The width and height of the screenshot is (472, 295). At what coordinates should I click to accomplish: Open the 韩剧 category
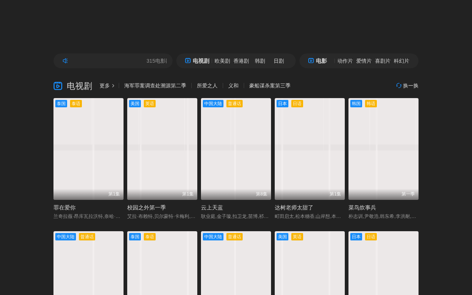tap(260, 61)
